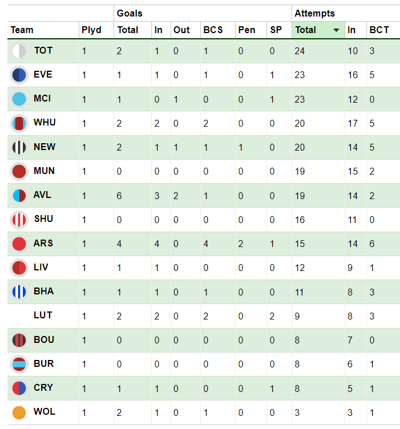Viewport: 400px width, 429px height.
Task: Click the West Ham claret badge icon
Action: click(x=19, y=123)
